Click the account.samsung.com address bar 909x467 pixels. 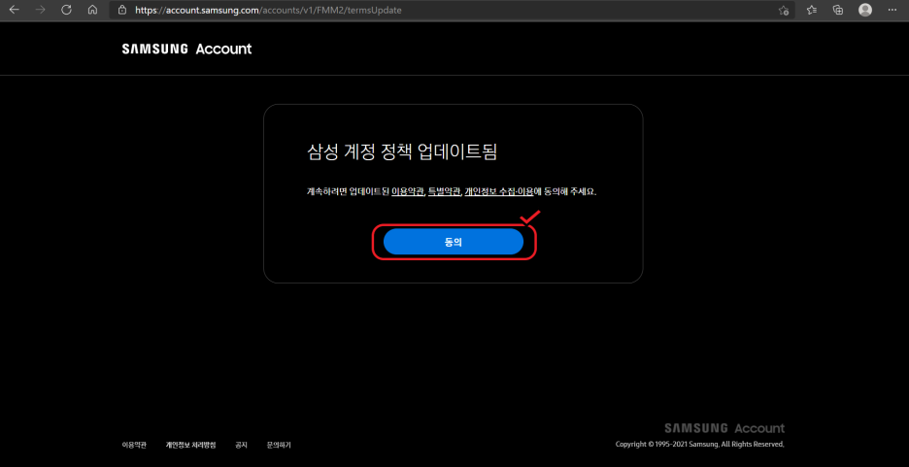click(x=452, y=10)
